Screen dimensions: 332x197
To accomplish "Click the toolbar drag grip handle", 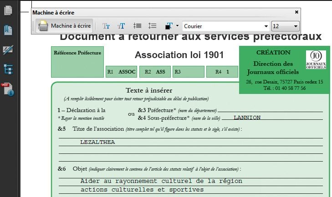I will (x=33, y=26).
